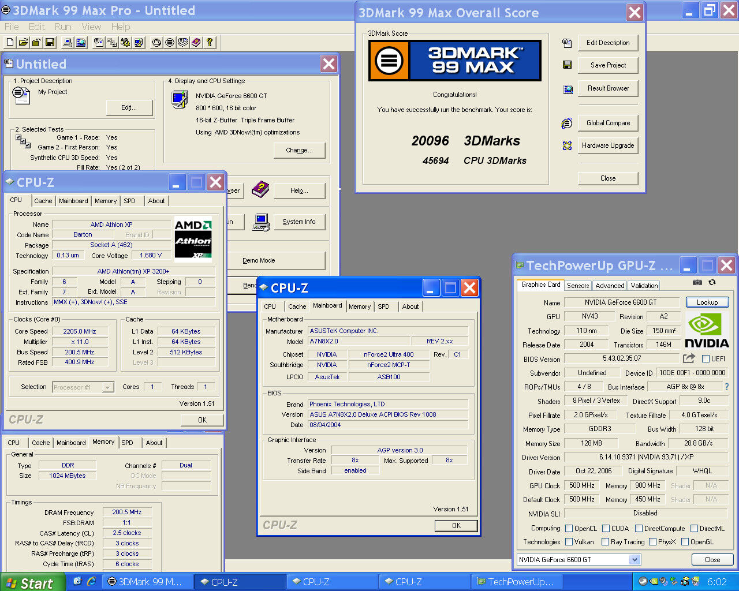Viewport: 739px width, 591px height.
Task: Toggle the Ray Tracing checkbox
Action: 605,541
